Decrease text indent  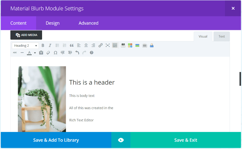click(63, 53)
